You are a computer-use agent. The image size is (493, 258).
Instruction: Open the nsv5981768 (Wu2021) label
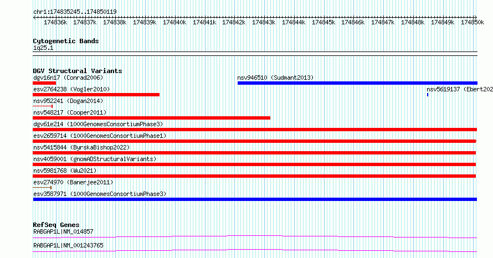(x=65, y=171)
